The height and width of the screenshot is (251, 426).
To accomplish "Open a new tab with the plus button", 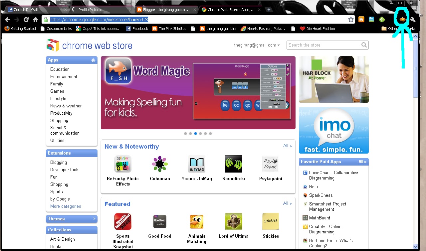I will pos(269,10).
